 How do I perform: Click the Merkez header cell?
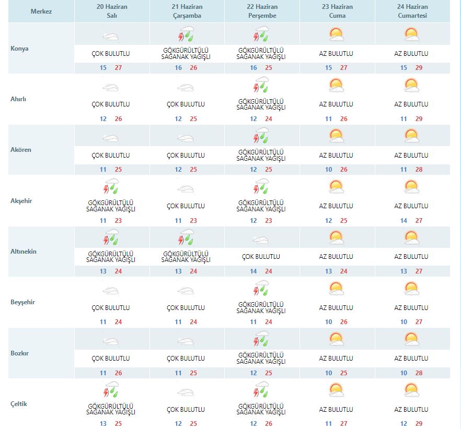pyautogui.click(x=40, y=11)
